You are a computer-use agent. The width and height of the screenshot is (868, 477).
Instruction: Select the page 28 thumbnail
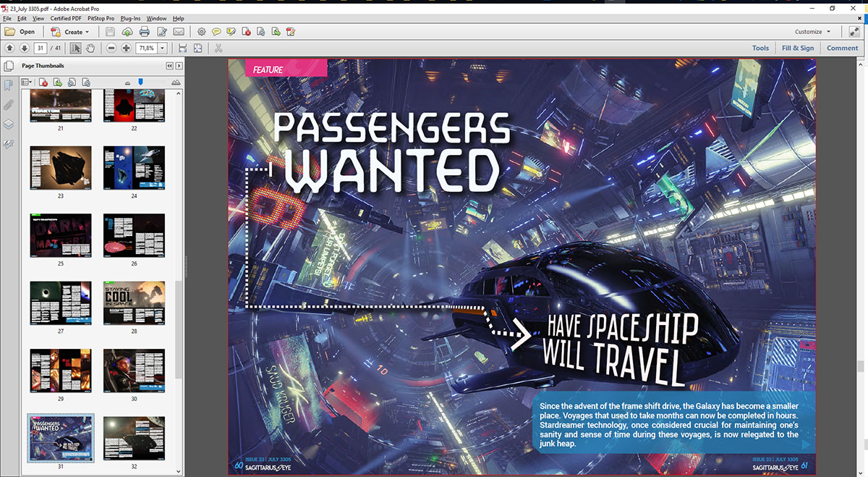tap(134, 304)
